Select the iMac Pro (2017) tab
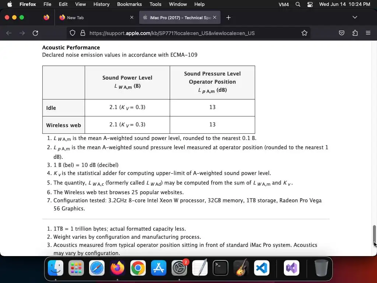The width and height of the screenshot is (377, 283). point(180,18)
